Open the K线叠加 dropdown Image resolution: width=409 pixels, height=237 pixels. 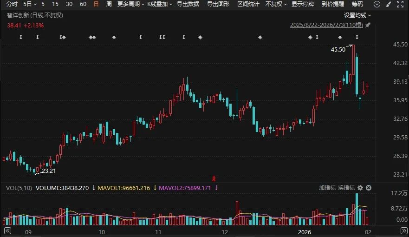pos(159,4)
